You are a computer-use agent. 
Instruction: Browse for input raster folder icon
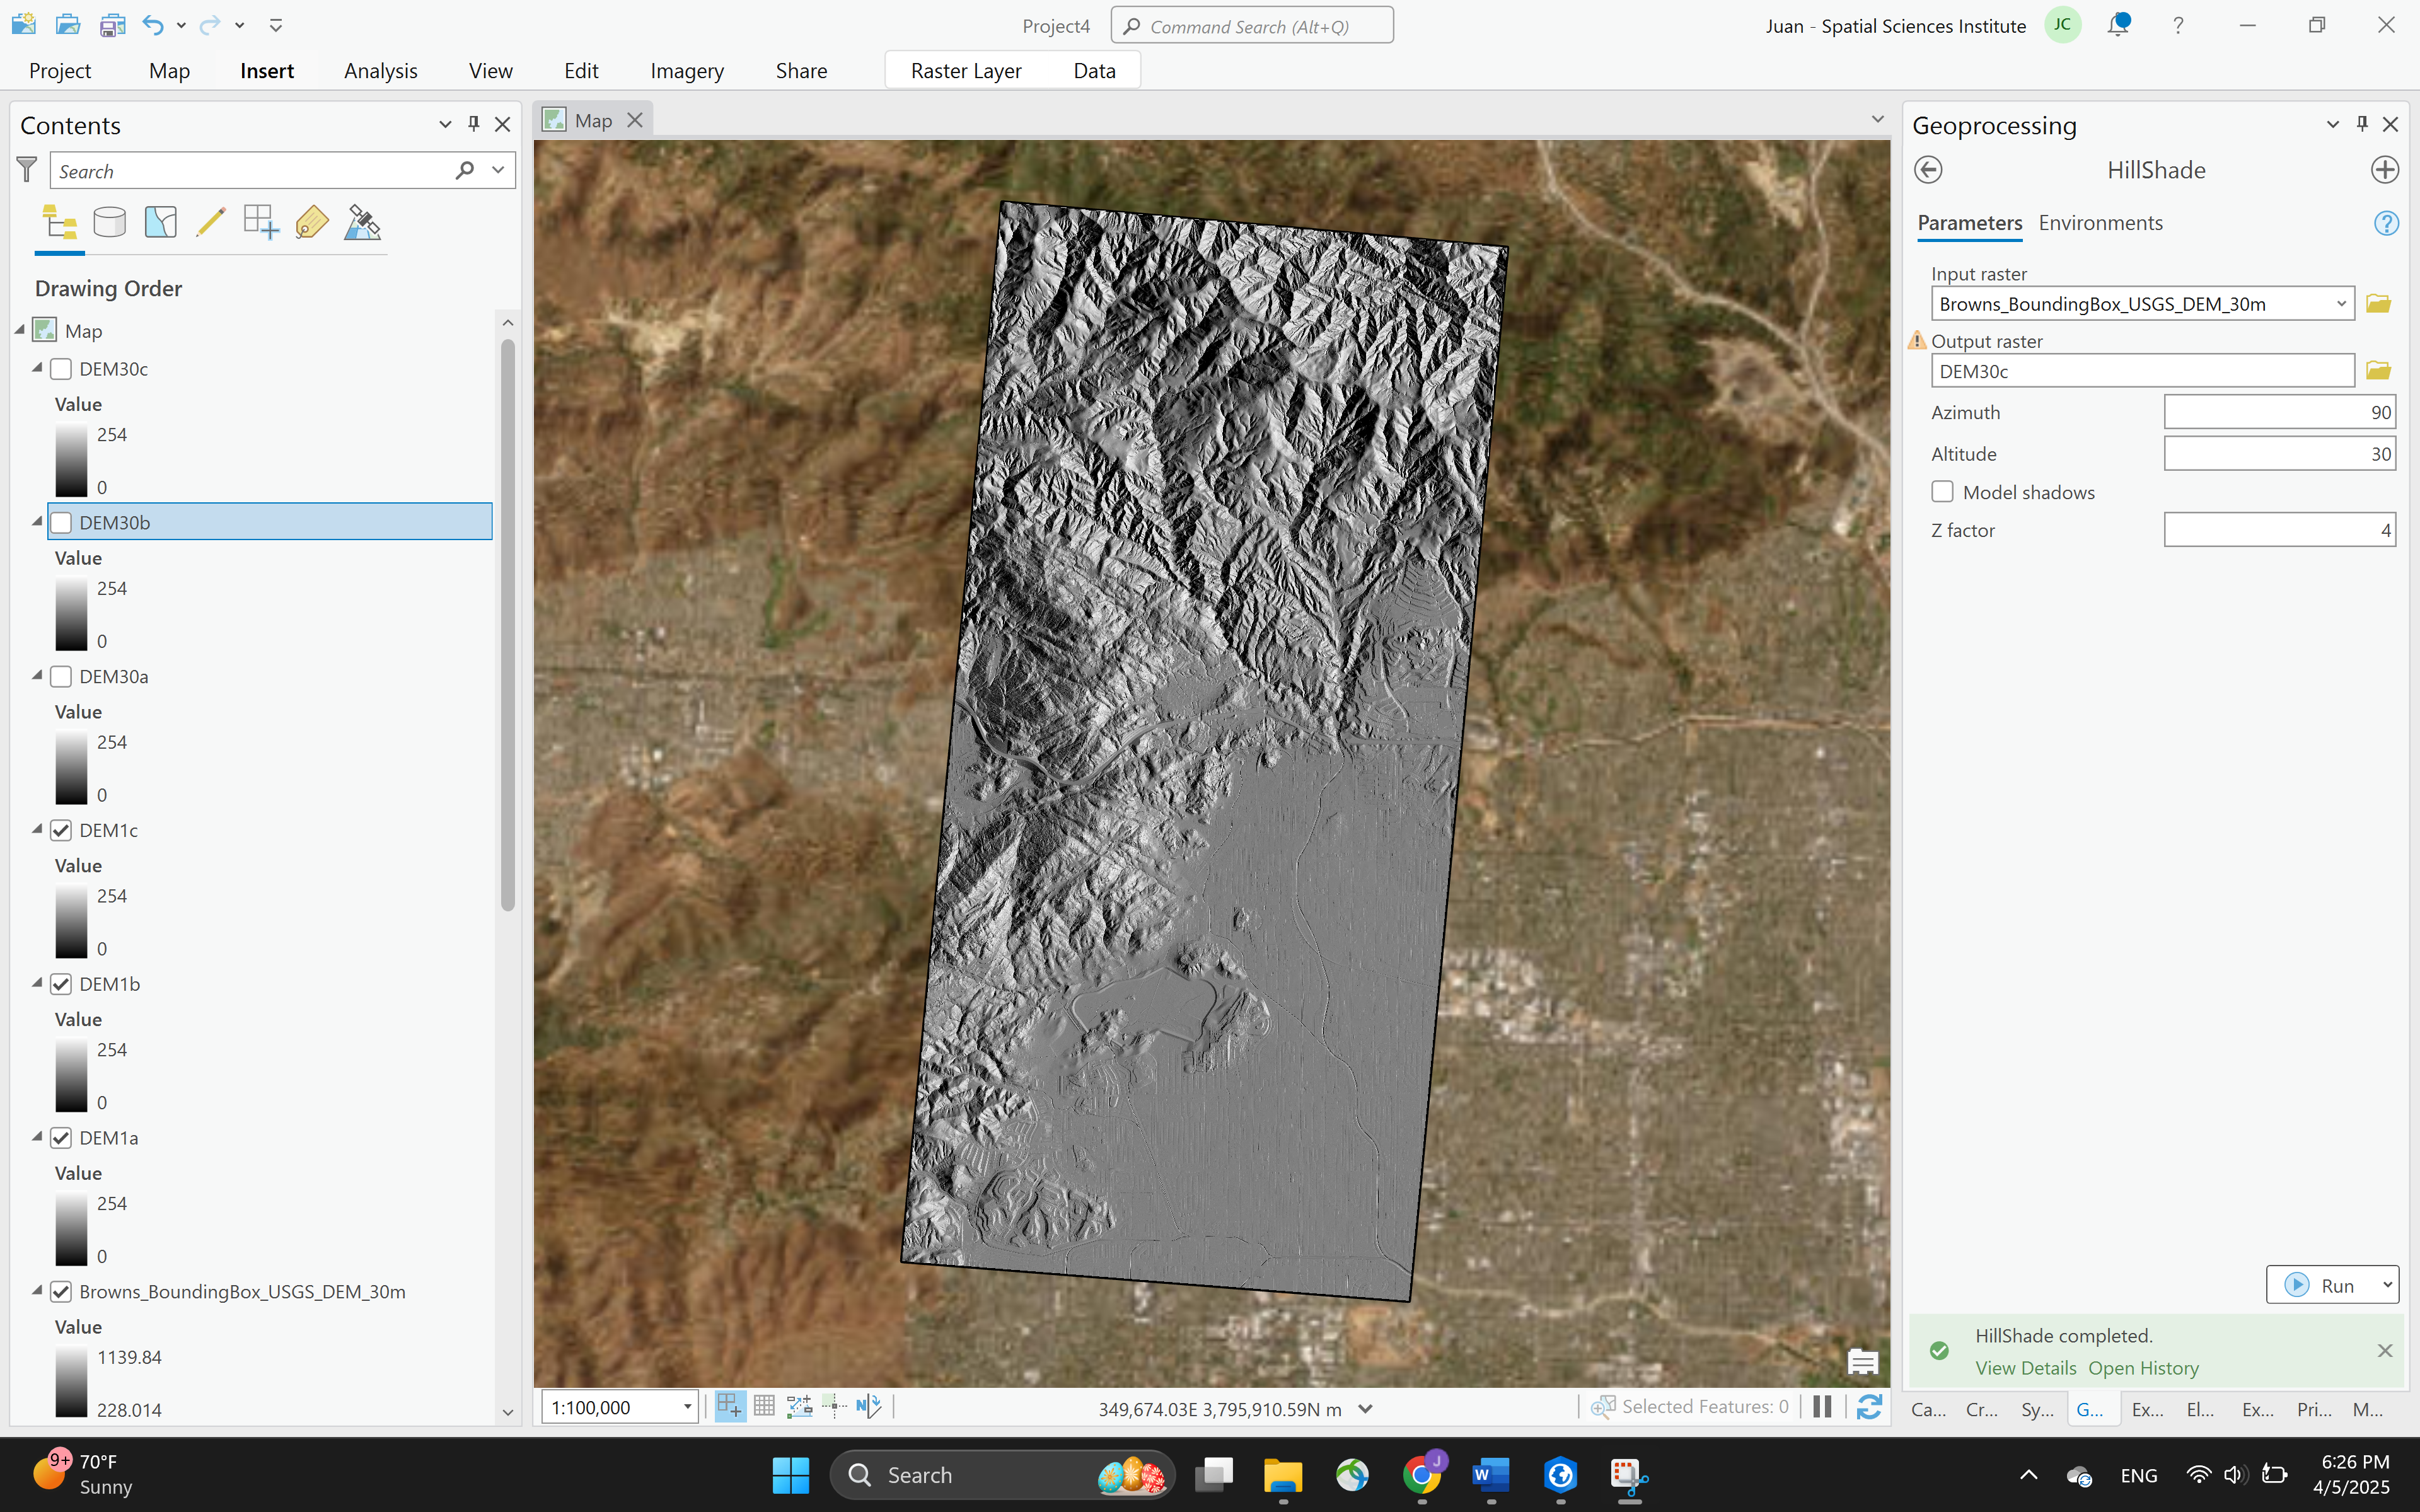pyautogui.click(x=2378, y=303)
